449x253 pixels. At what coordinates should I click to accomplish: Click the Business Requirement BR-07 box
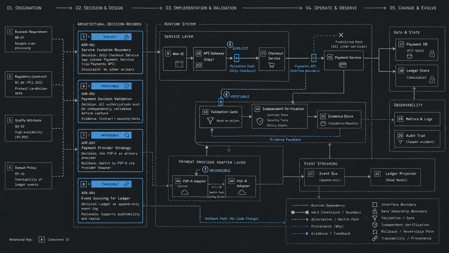click(28, 39)
